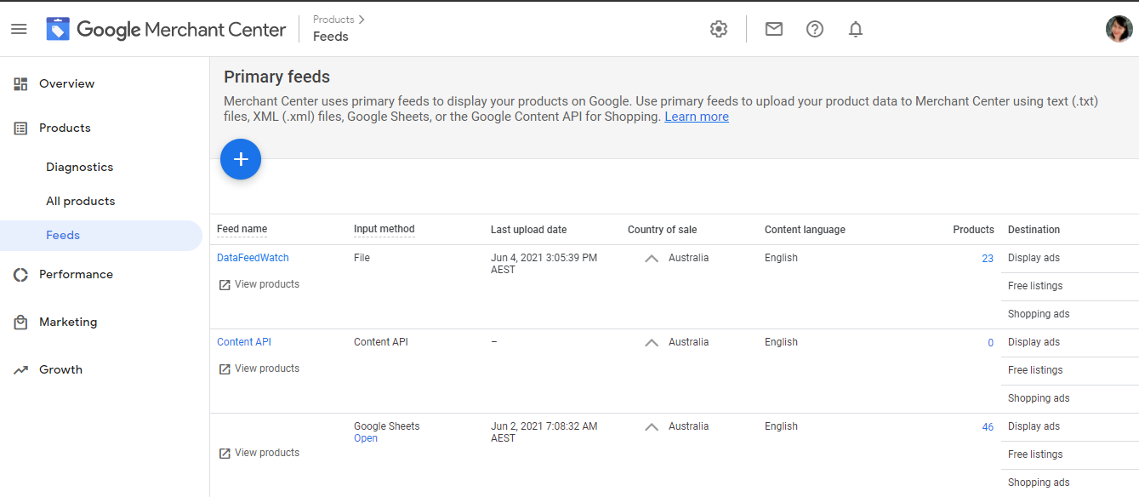Click the Feed name column header

tap(242, 229)
